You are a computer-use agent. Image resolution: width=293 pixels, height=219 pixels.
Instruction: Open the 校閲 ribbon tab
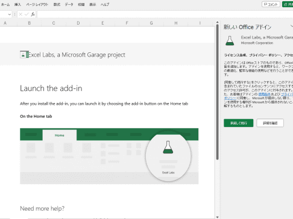[x=81, y=4]
